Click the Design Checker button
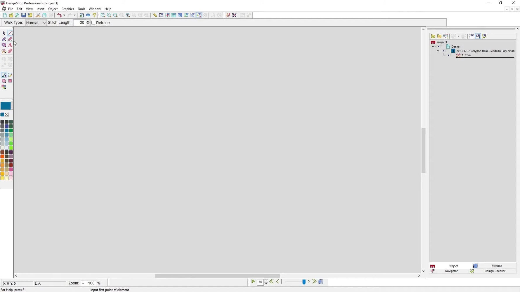The height and width of the screenshot is (292, 520). point(495,271)
